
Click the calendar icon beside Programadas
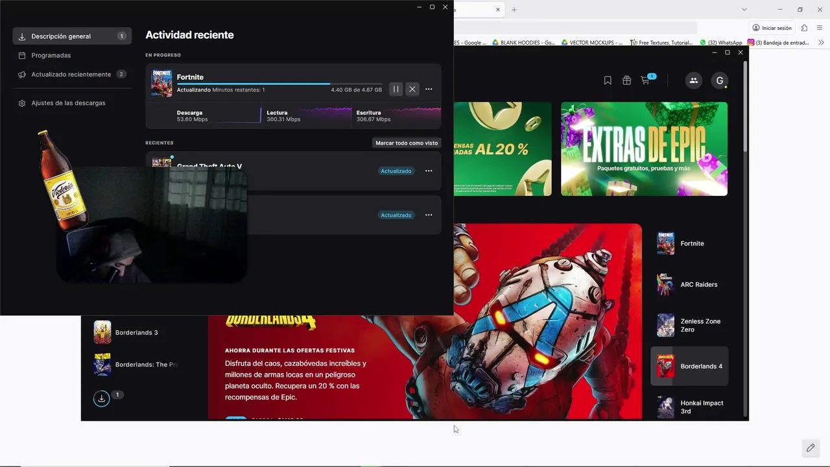(22, 55)
